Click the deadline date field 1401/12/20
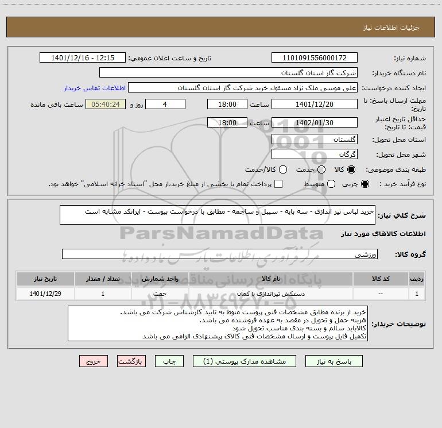Screen dimensions: 442x428 (x=315, y=104)
